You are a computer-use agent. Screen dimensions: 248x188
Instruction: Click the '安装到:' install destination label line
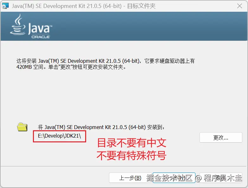click(101, 127)
